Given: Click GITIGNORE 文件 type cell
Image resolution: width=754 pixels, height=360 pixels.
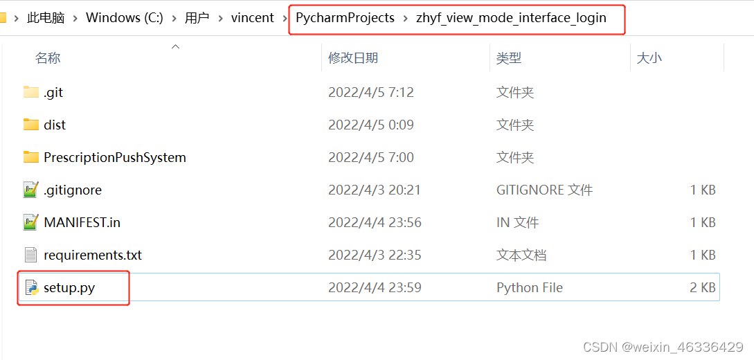Looking at the screenshot, I should pos(544,190).
